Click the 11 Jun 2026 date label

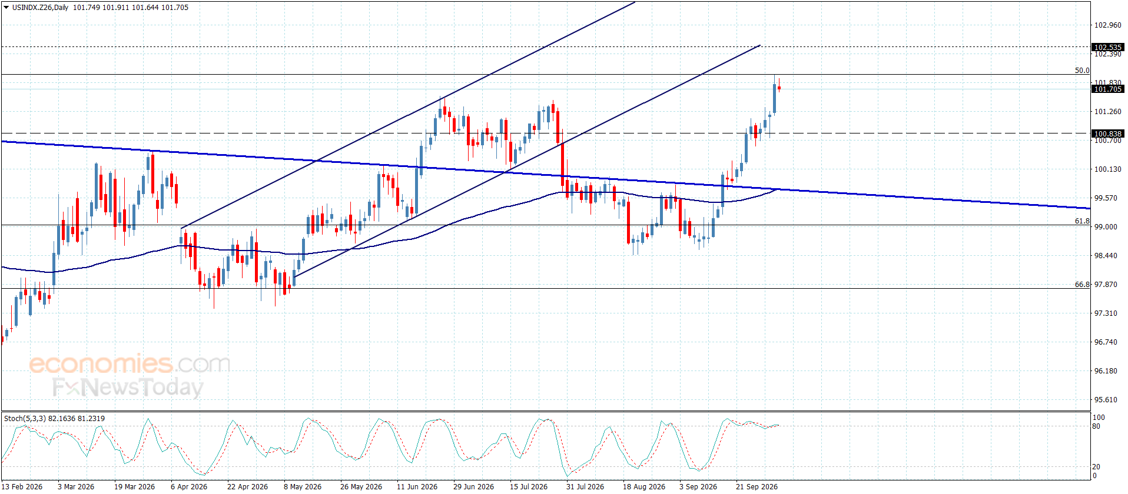(417, 486)
